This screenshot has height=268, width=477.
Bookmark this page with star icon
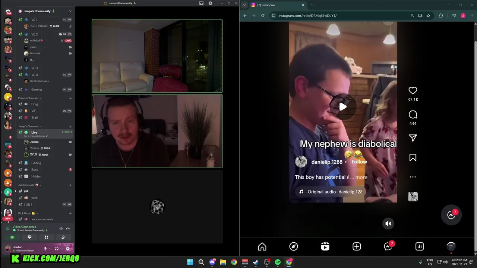click(428, 16)
